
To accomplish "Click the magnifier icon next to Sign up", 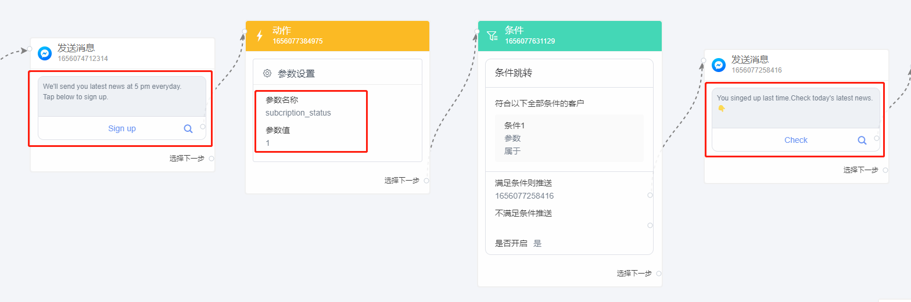I will point(188,128).
